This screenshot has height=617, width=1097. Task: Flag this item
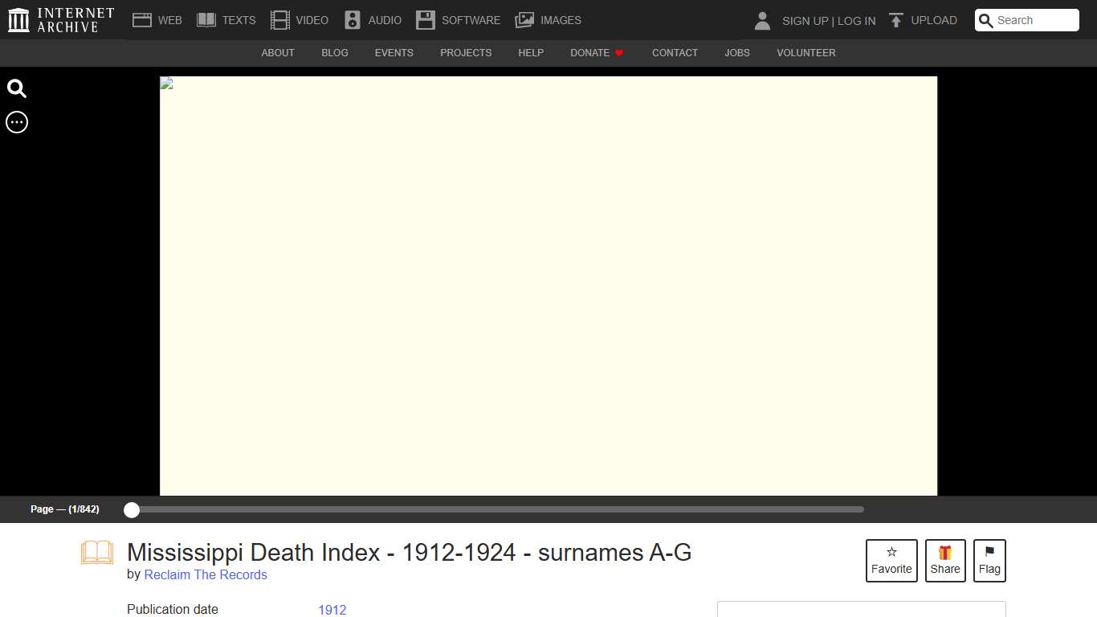click(989, 560)
